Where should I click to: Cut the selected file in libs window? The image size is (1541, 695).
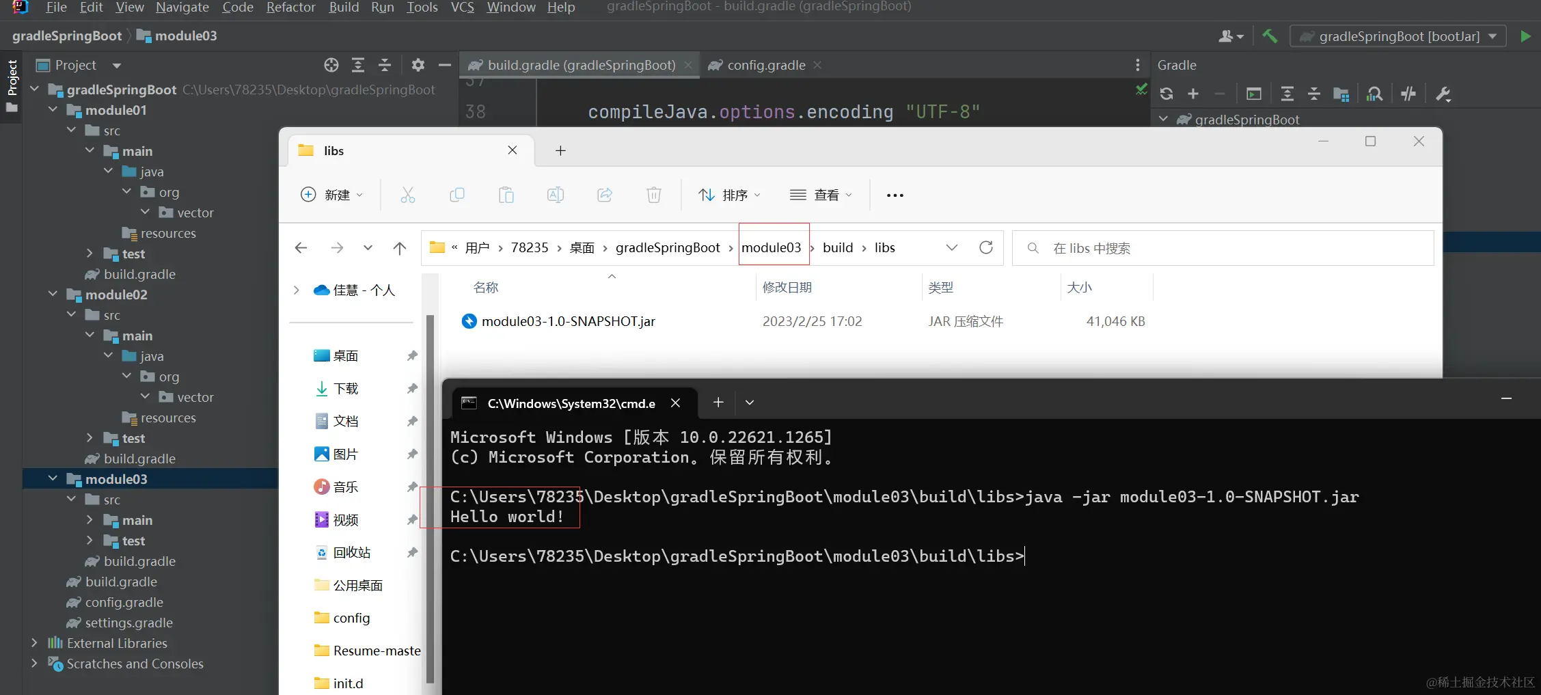tap(408, 195)
